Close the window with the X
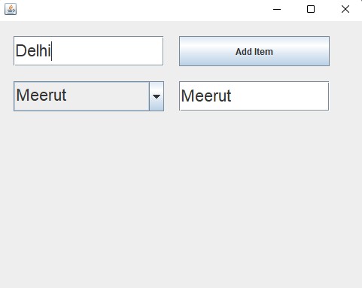Viewport: 362px width, 288px height. coord(345,9)
